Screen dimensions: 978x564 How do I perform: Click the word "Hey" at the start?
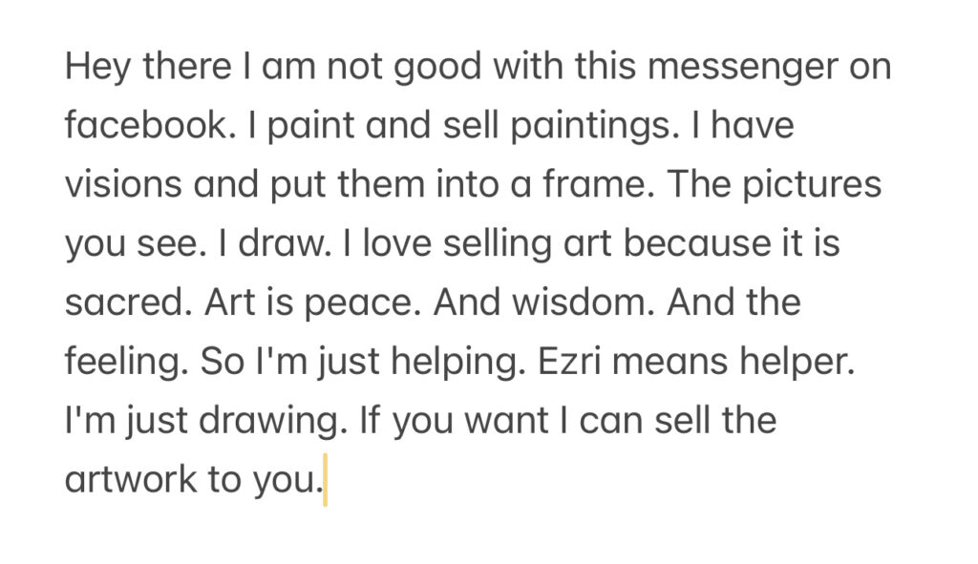point(97,67)
